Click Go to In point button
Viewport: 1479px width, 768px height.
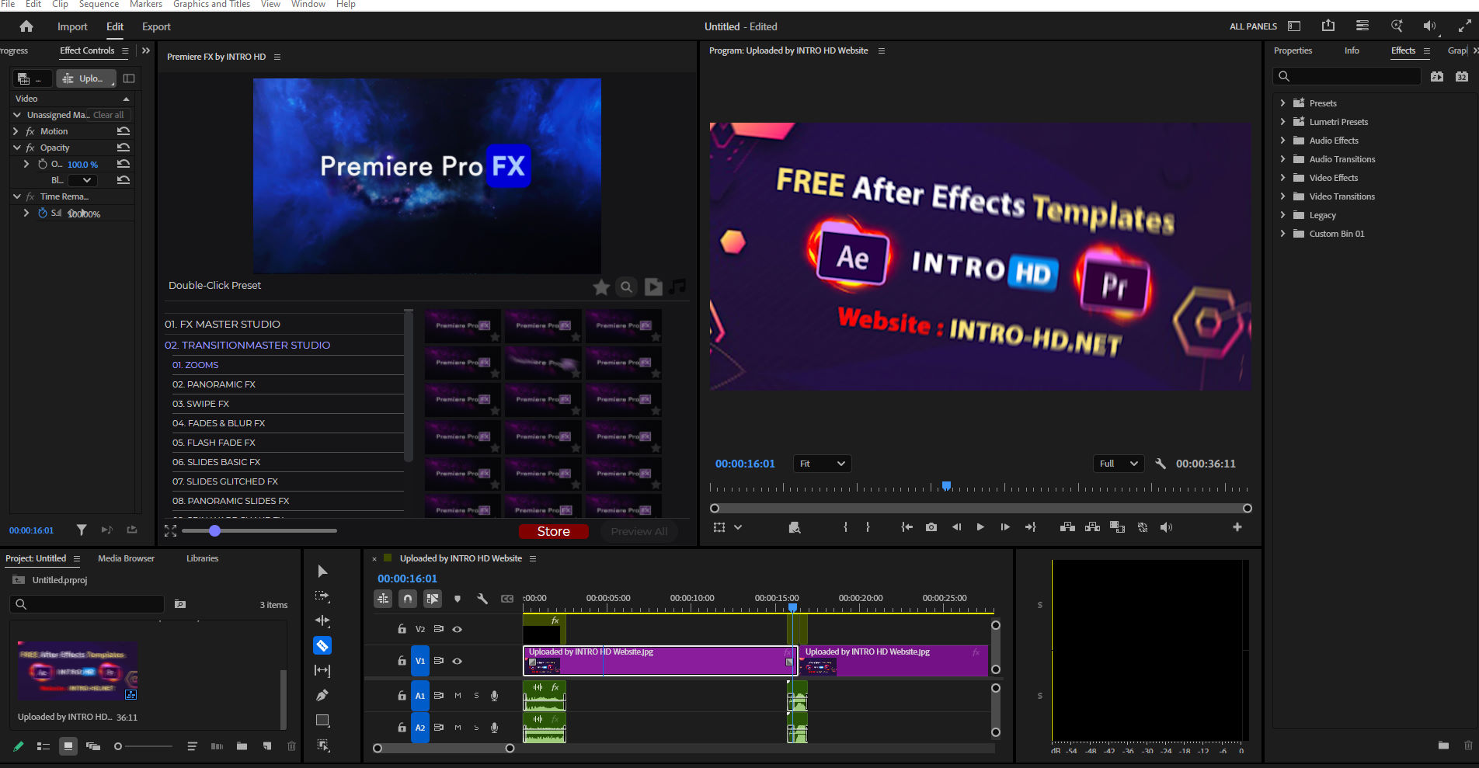click(907, 527)
